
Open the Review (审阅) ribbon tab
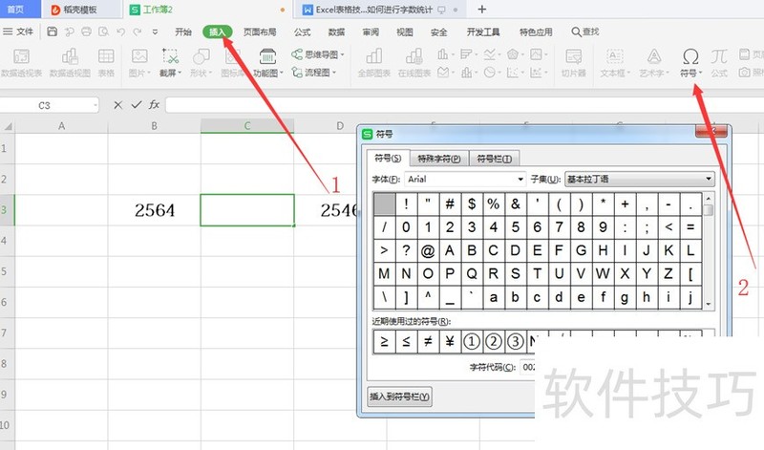click(x=371, y=32)
